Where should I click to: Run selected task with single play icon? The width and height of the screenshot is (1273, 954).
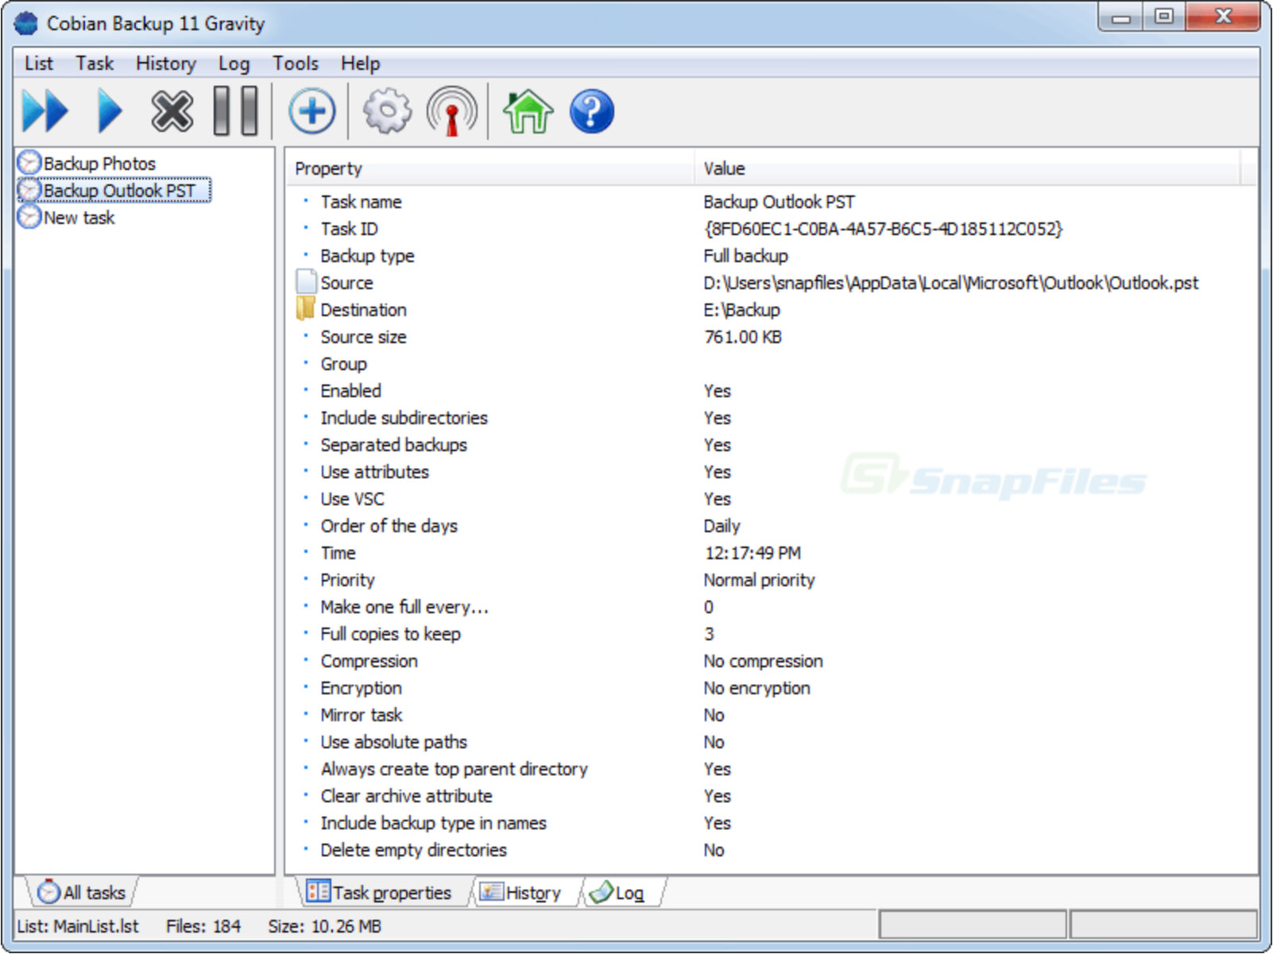[x=110, y=111]
